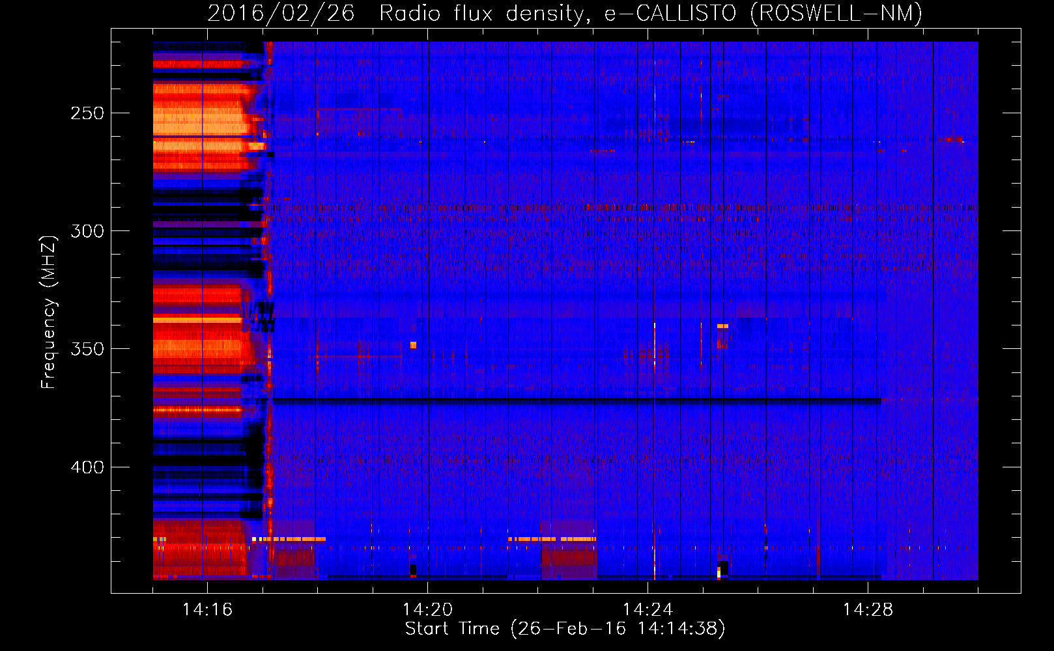Click the Start Time axis label
The image size is (1054, 651).
pos(565,629)
